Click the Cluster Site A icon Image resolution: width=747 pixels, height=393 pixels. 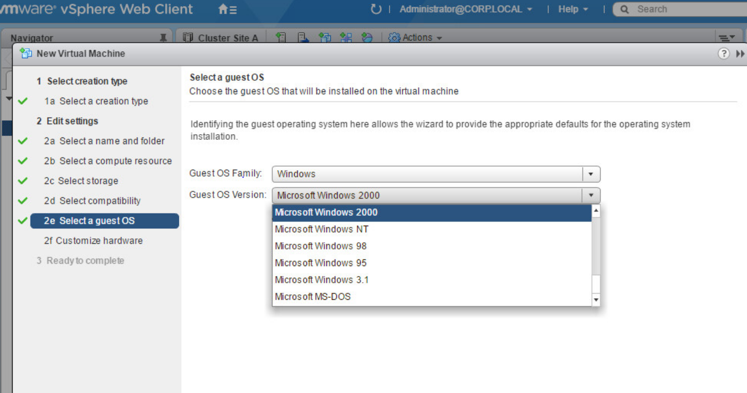click(188, 38)
